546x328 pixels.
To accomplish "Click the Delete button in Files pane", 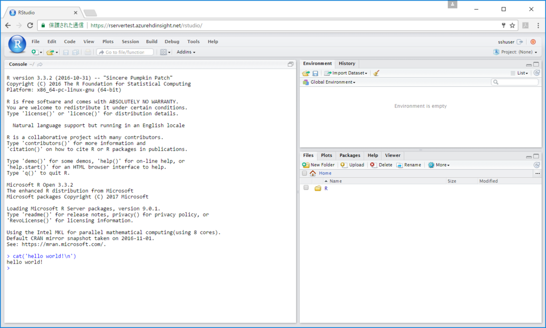I will coord(381,165).
